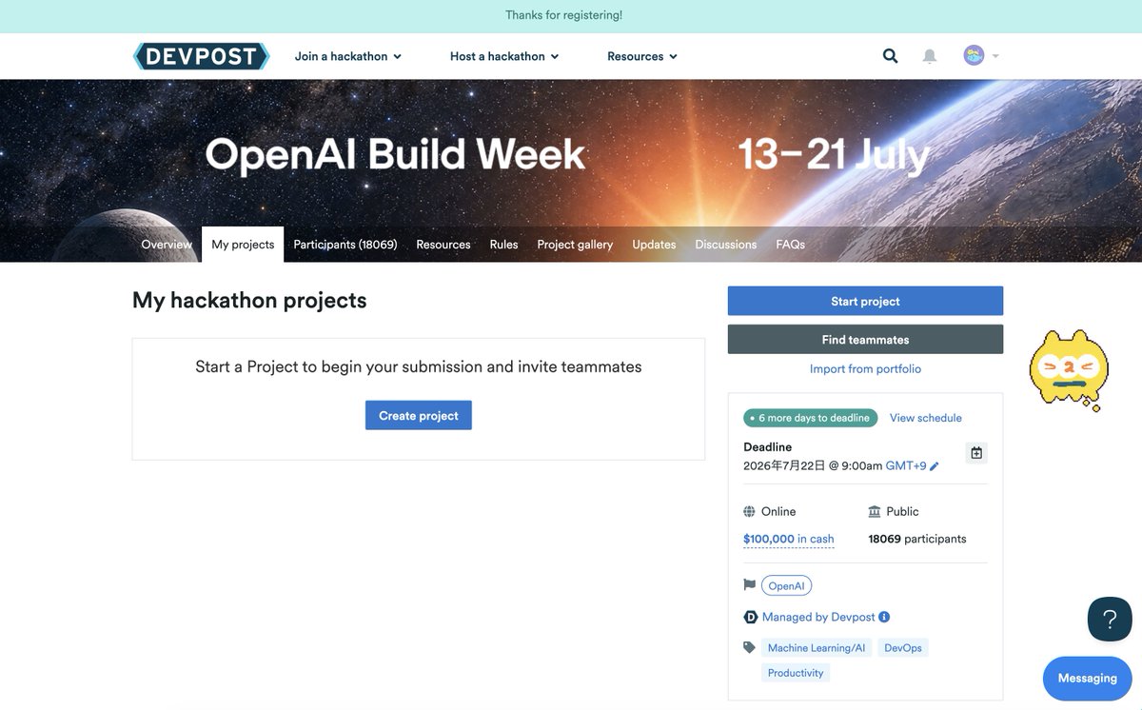Edit timezone with the pencil icon
This screenshot has width=1142, height=710.
(935, 466)
